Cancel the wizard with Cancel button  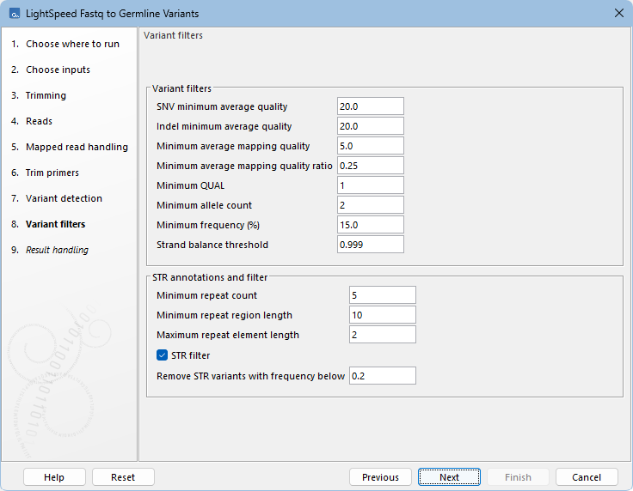tap(587, 477)
